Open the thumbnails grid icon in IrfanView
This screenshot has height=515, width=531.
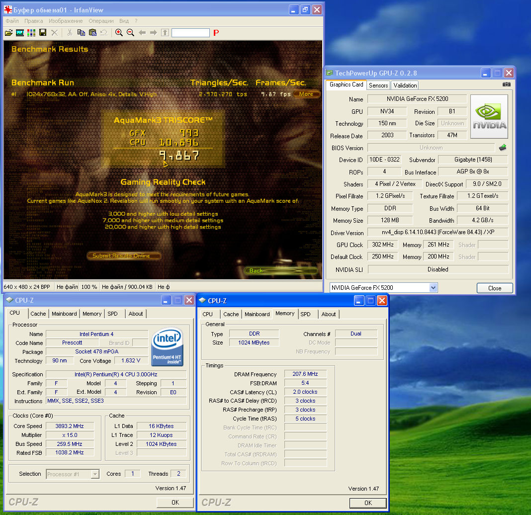pos(31,32)
